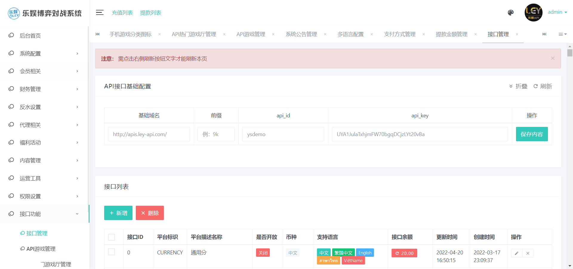Click the pencil edit icon for CURRENCY row
The width and height of the screenshot is (573, 269).
coord(517,253)
